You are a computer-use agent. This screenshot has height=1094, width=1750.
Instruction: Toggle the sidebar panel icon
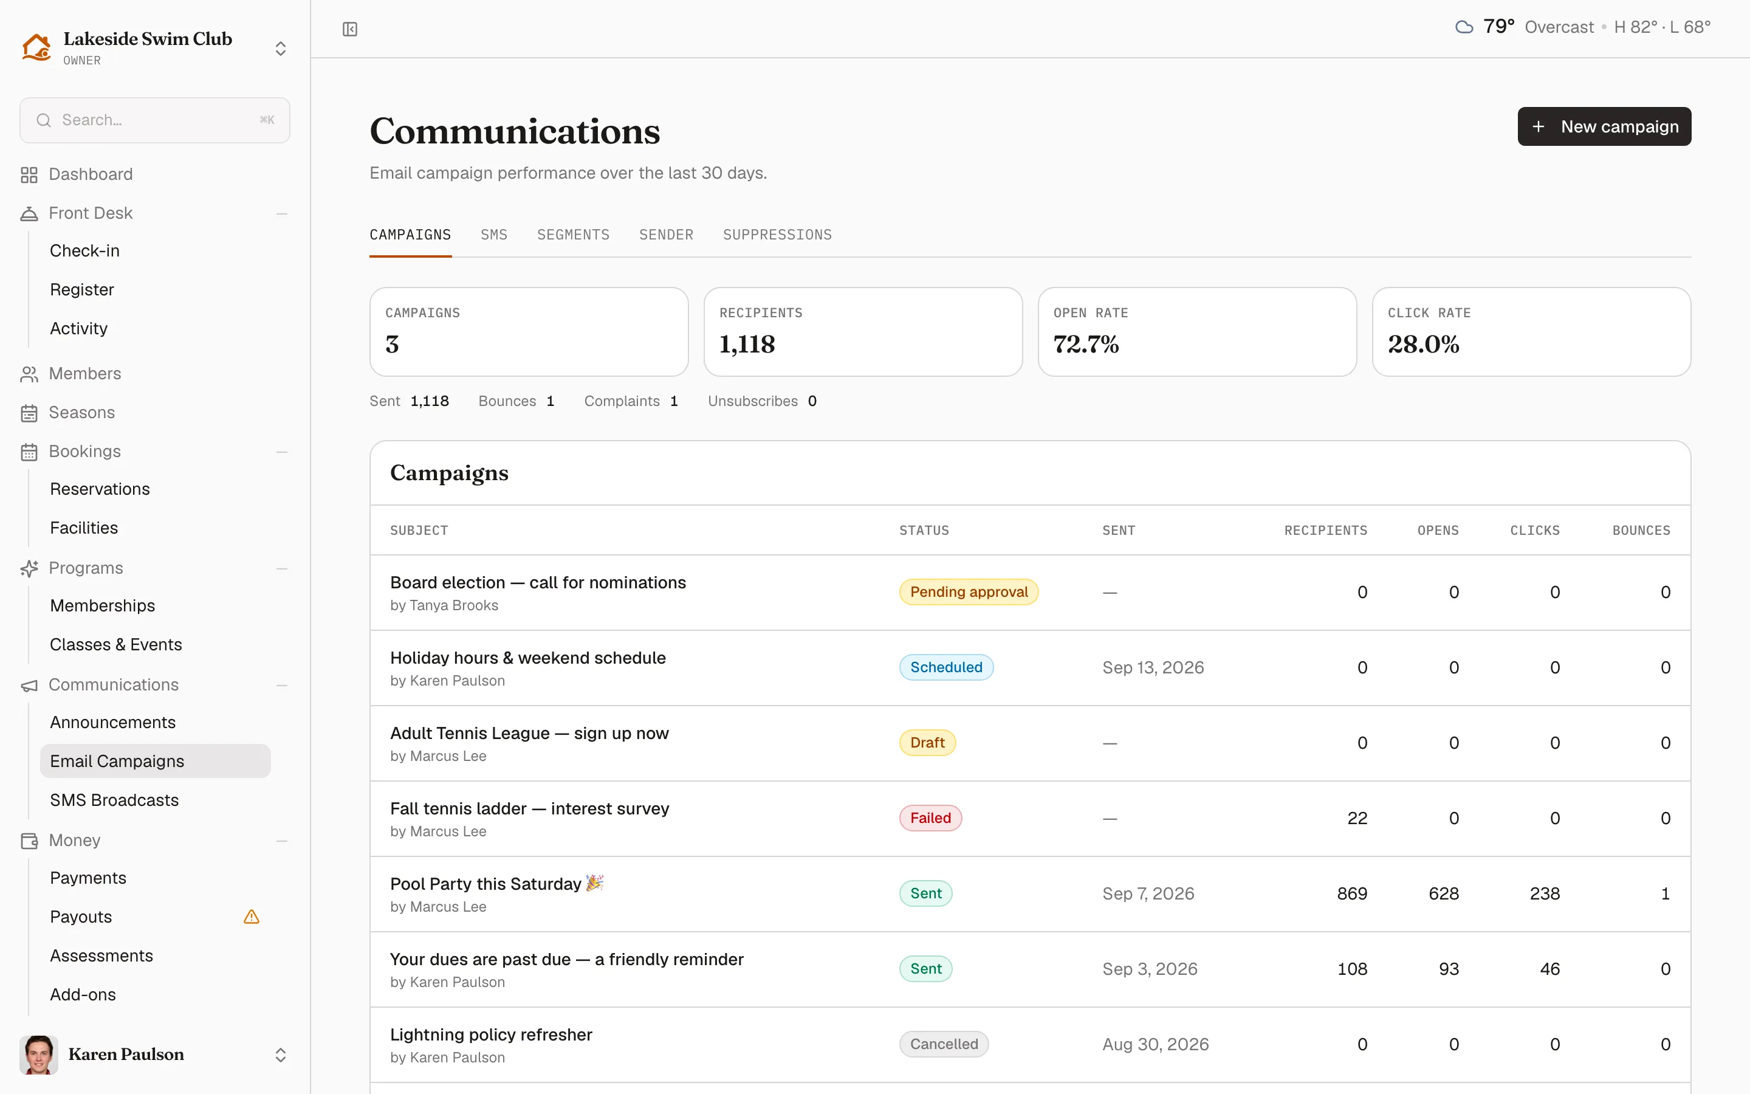350,29
